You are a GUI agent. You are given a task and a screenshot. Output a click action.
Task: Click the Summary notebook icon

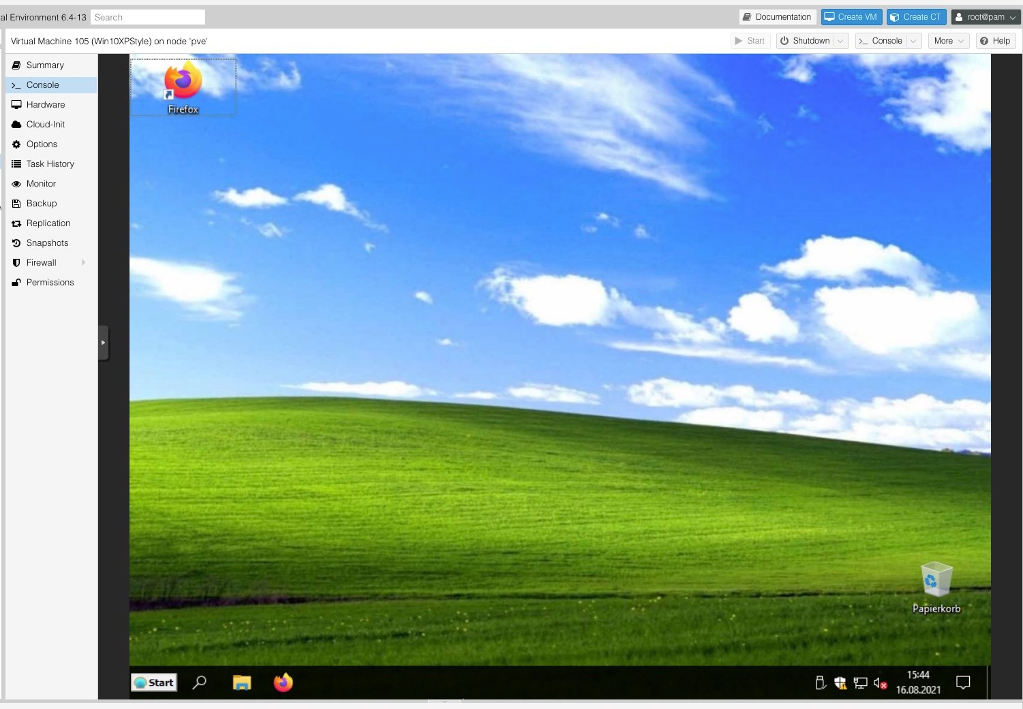[x=16, y=65]
